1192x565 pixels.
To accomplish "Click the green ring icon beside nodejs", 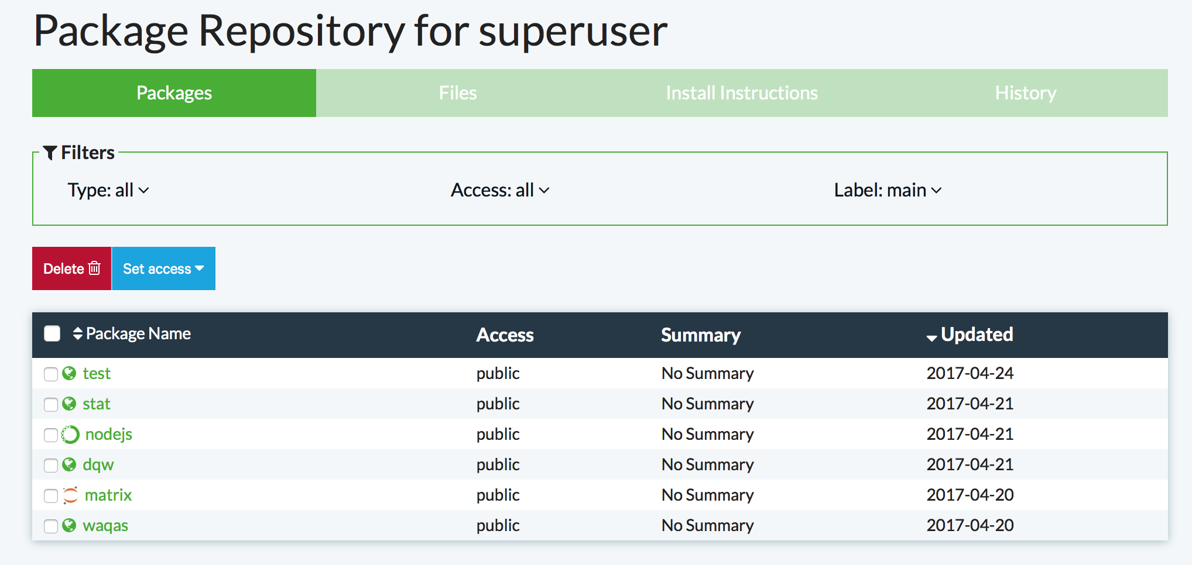I will pyautogui.click(x=70, y=435).
